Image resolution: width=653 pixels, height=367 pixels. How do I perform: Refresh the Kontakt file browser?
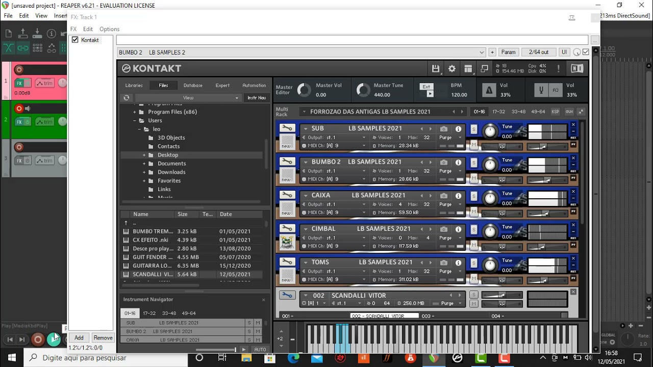127,98
